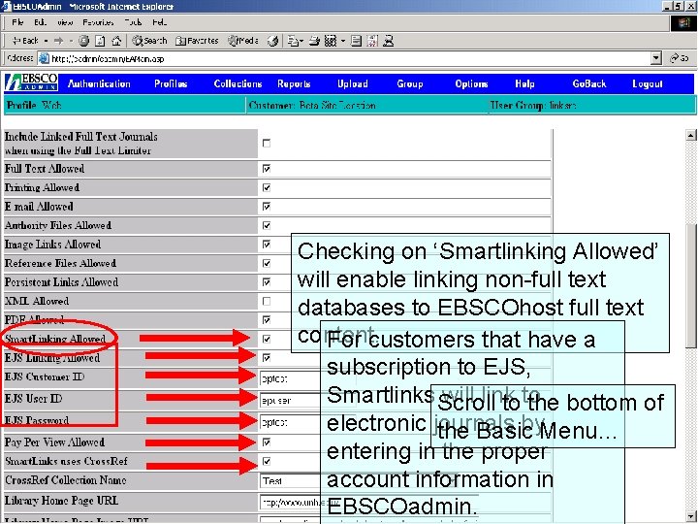The width and height of the screenshot is (698, 524).
Task: Open the History icon in the toolbar
Action: coord(272,41)
